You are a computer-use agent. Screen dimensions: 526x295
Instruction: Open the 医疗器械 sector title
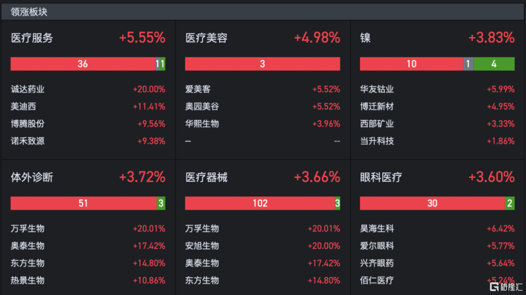(207, 177)
